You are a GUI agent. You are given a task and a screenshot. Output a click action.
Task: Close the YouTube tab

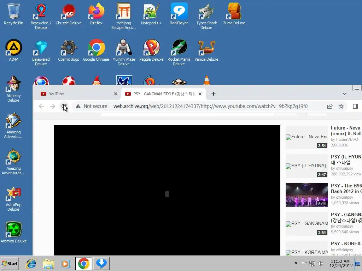116,94
